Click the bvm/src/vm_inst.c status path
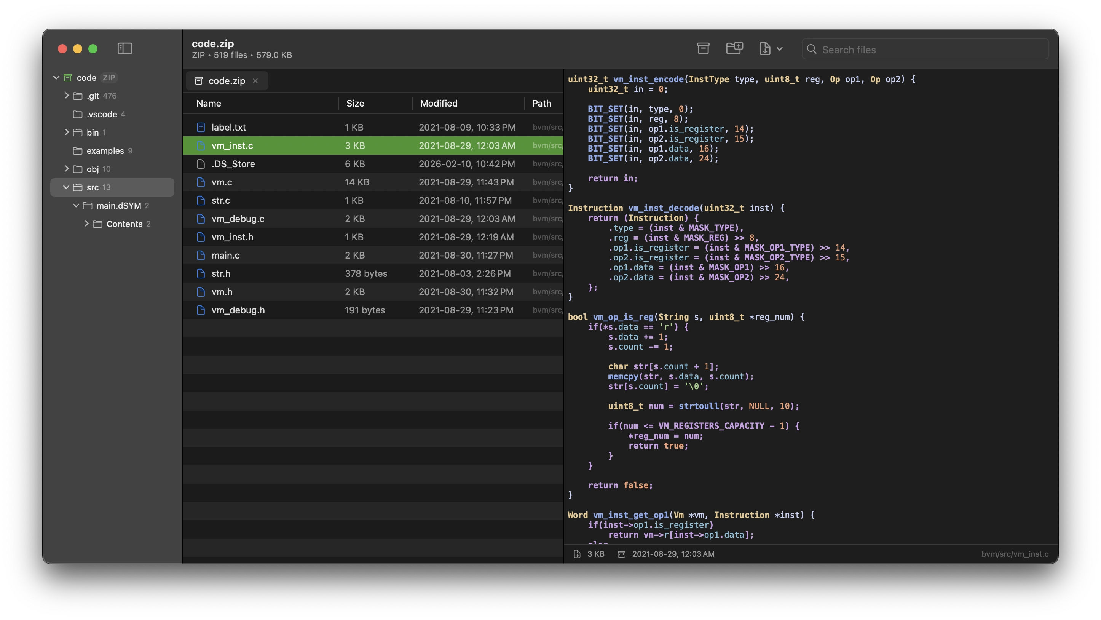The width and height of the screenshot is (1101, 620). [x=1015, y=554]
